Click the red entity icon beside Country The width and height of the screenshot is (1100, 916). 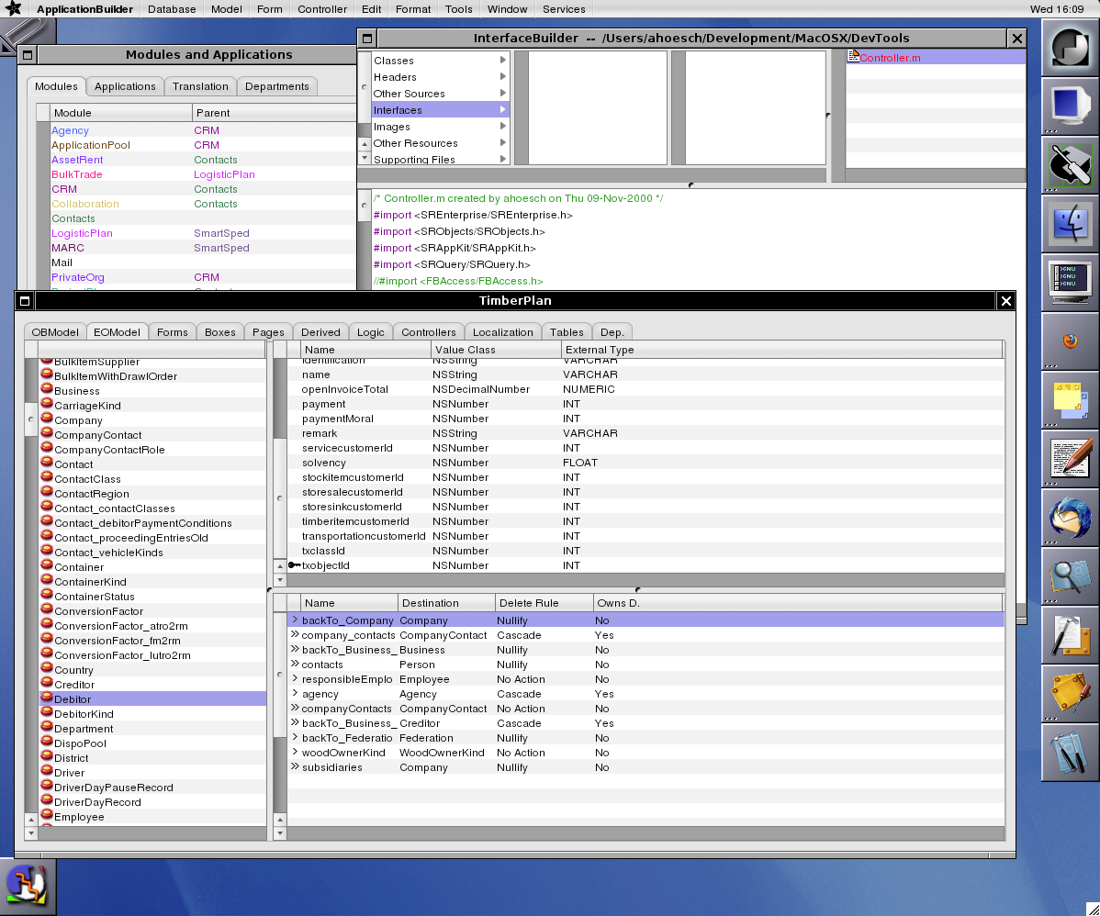pyautogui.click(x=47, y=668)
